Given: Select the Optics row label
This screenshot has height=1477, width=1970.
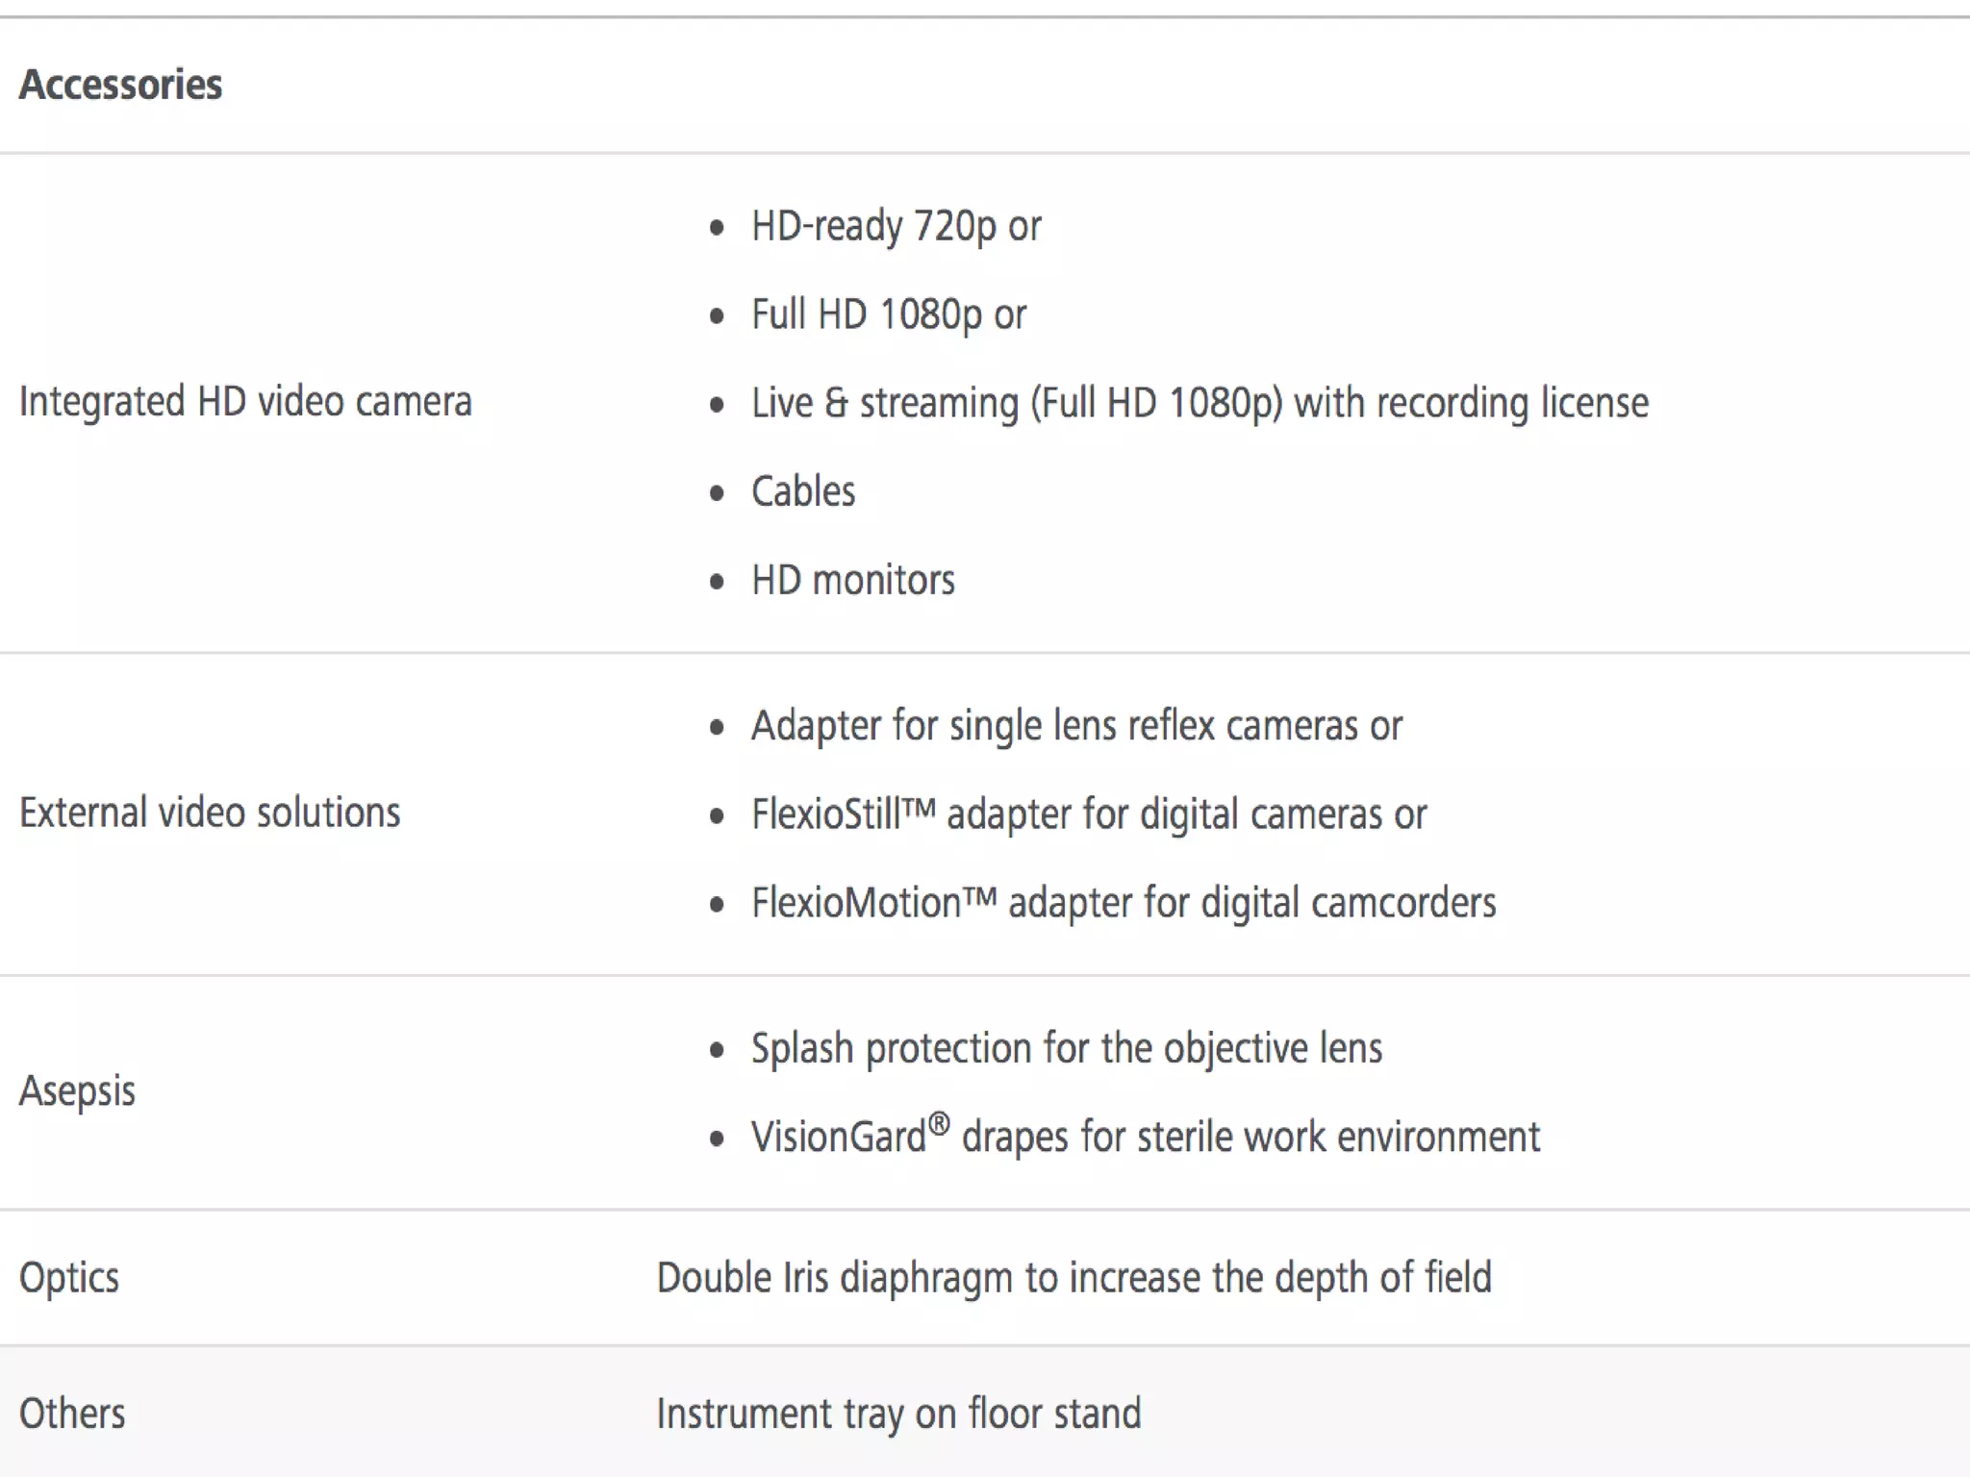Looking at the screenshot, I should tap(69, 1278).
